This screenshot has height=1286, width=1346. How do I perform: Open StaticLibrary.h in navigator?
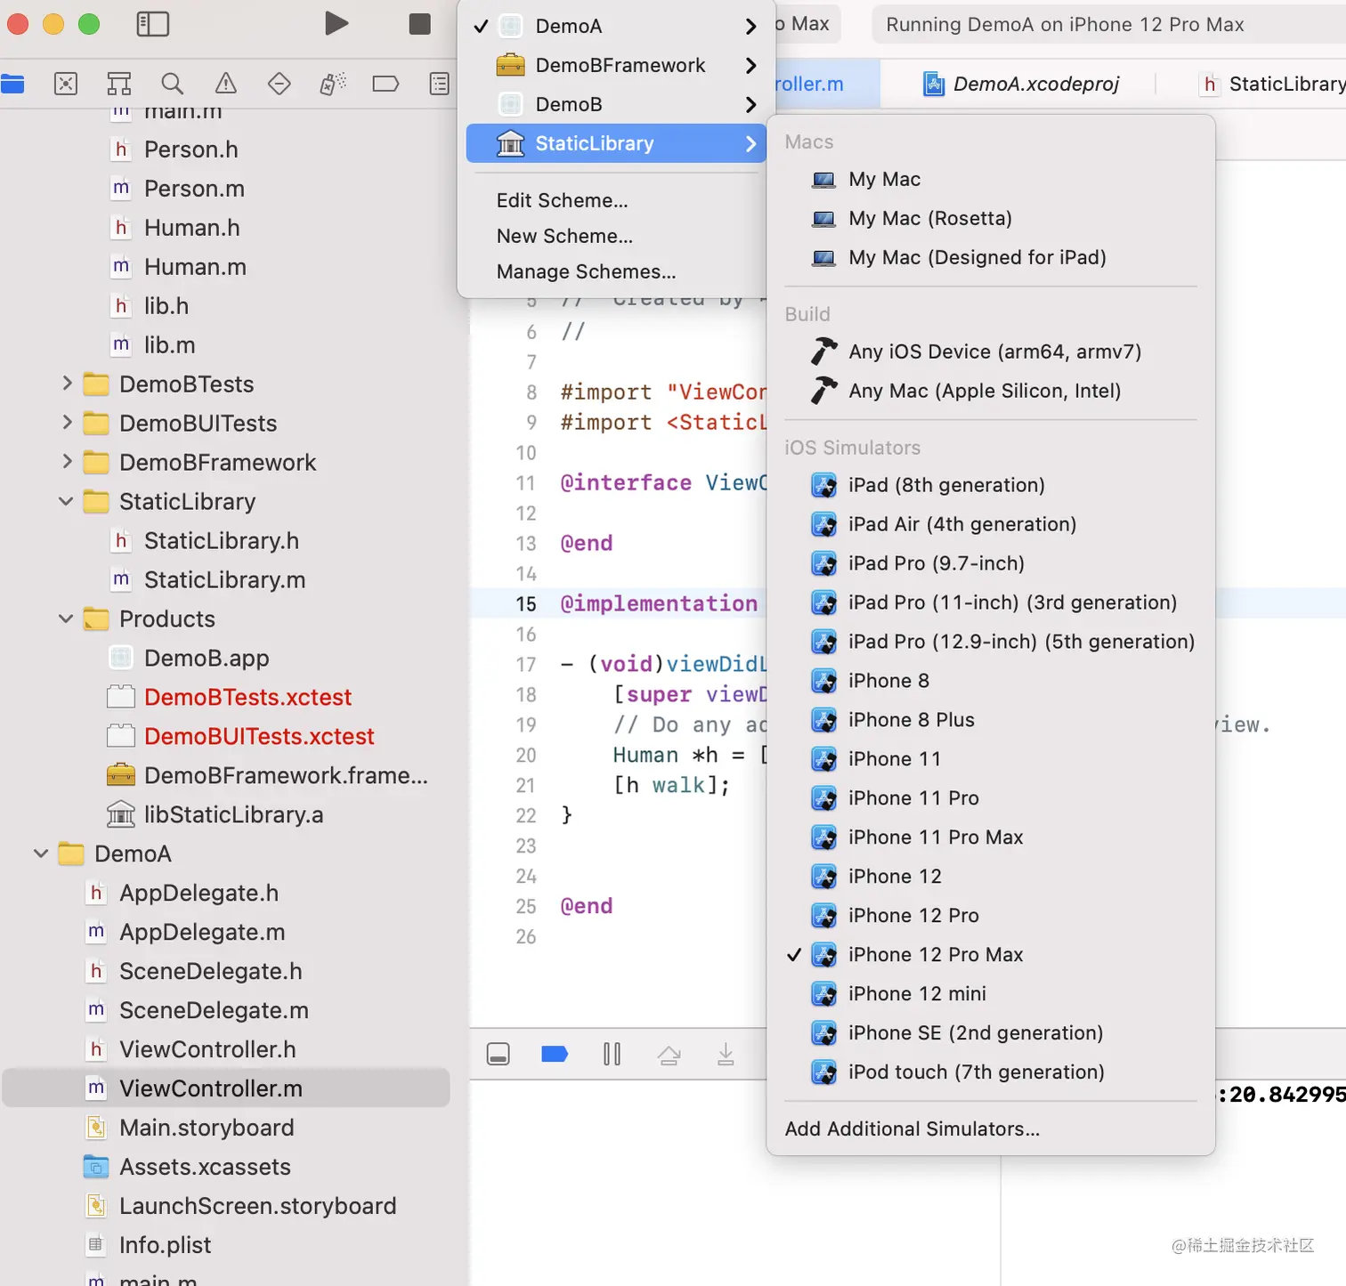coord(223,540)
